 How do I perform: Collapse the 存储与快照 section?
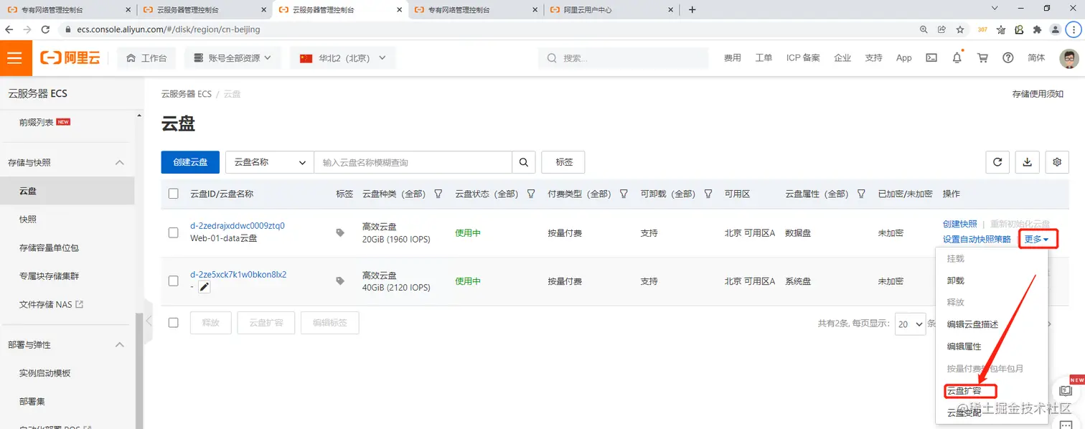pos(120,163)
